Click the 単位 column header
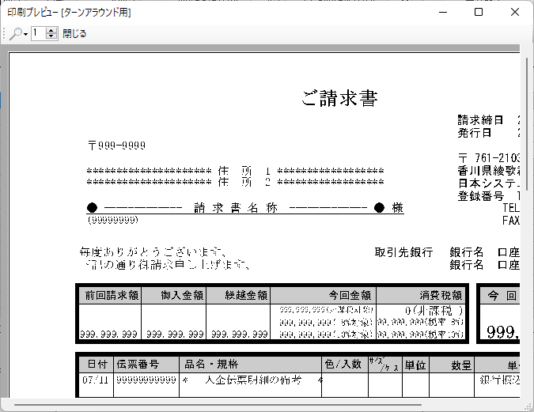Screen dimensions: 534x412 (x=415, y=365)
